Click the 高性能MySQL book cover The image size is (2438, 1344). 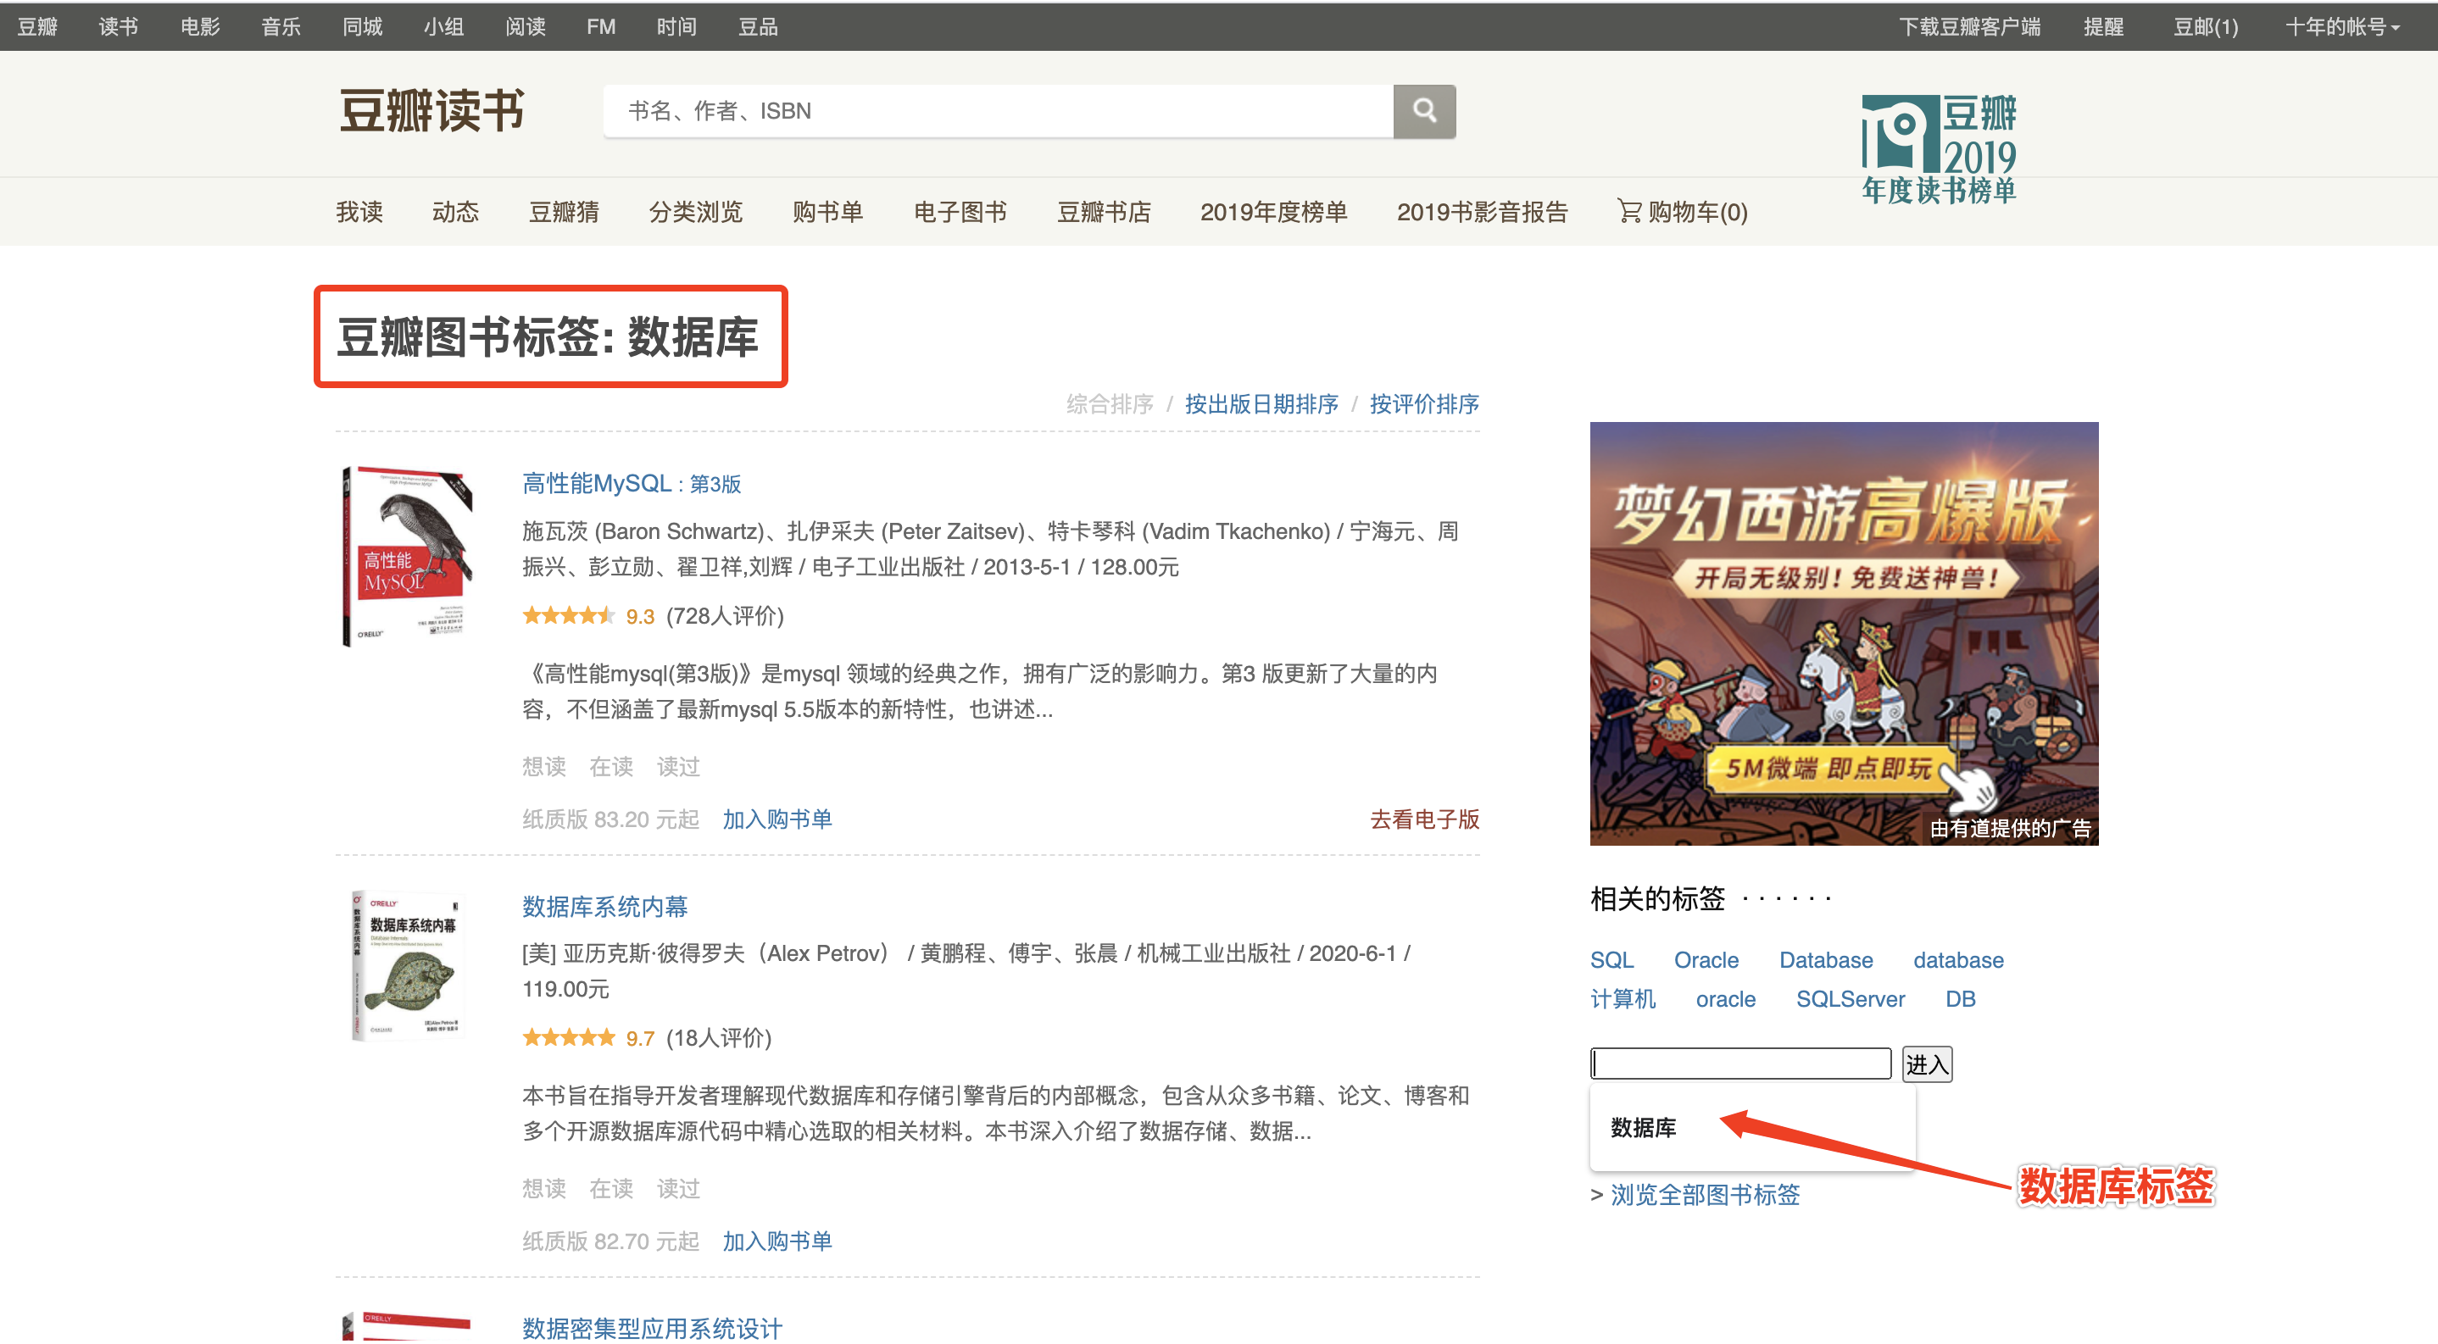coord(408,555)
